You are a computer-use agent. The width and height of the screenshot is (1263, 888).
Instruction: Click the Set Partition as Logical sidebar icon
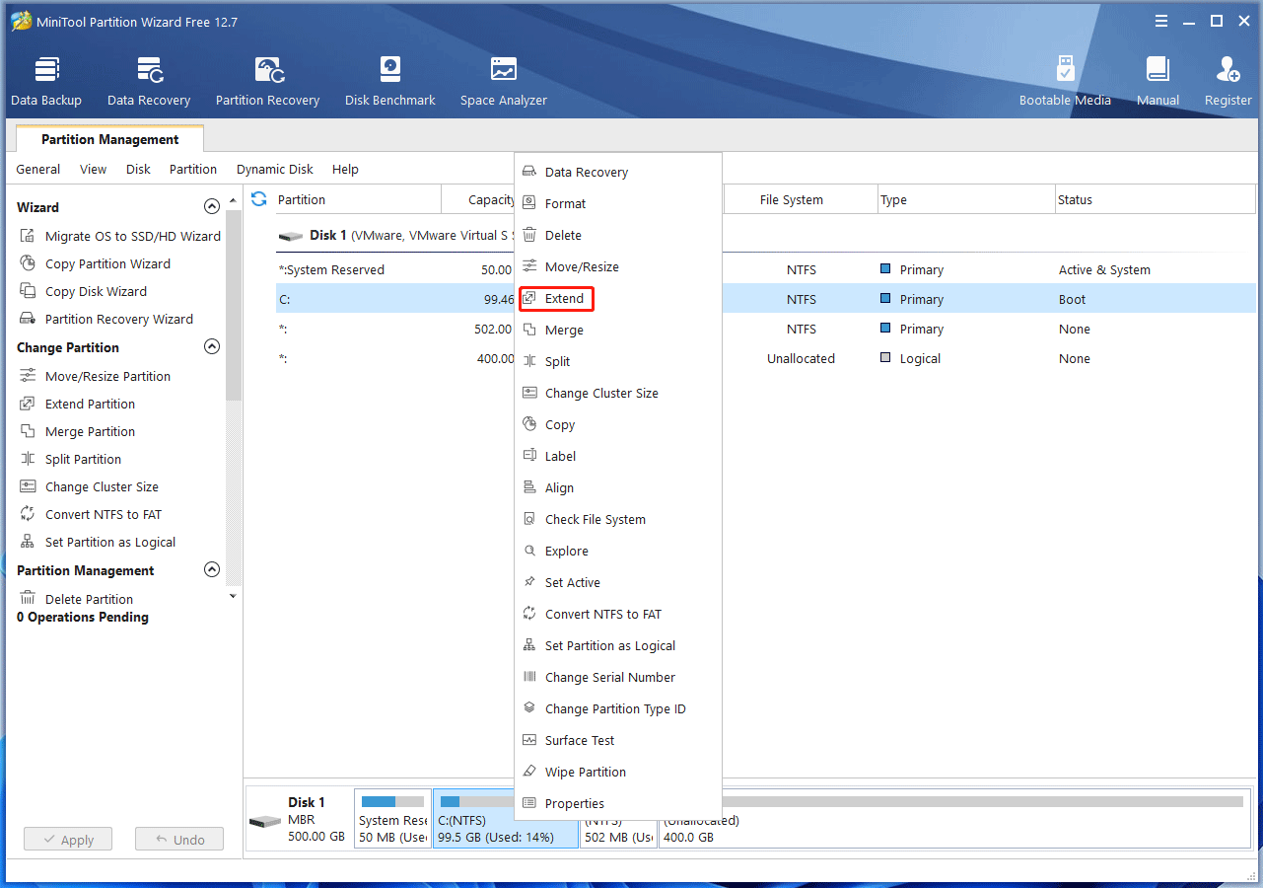point(28,542)
